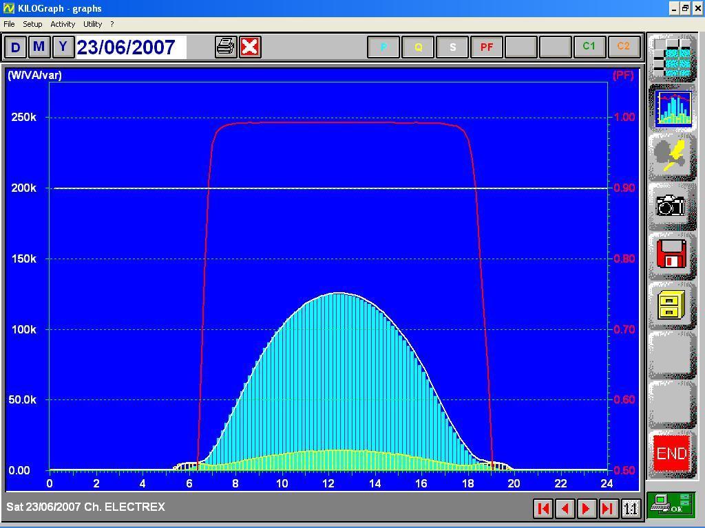Viewport: 705px width, 528px height.
Task: Toggle the S apparent power trace
Action: (452, 47)
